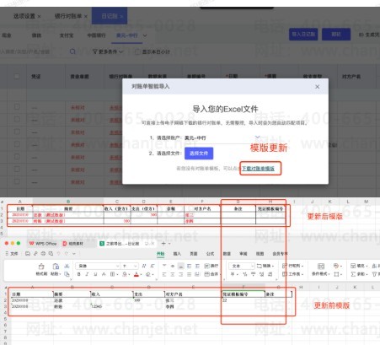The height and width of the screenshot is (345, 380).
Task: Expand the account dropdown showing 美元-中行 in dialog
Action: [257, 137]
